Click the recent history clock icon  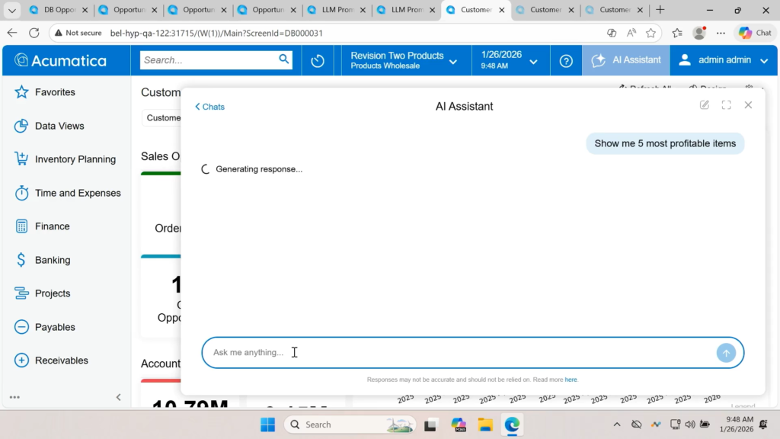[x=318, y=61]
